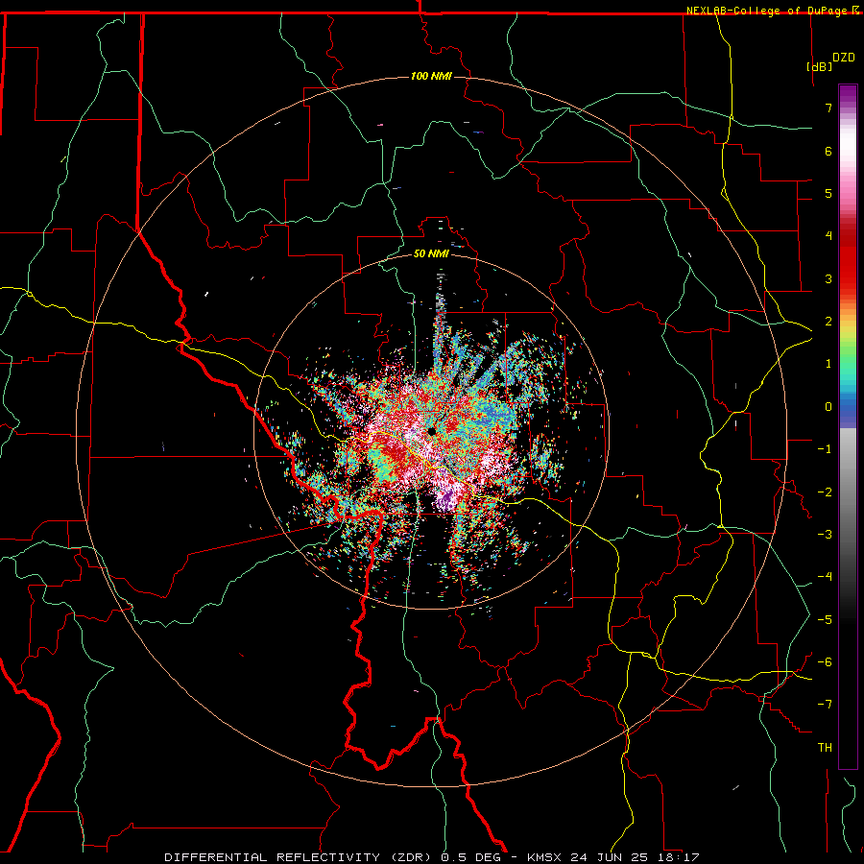Click the 0.5 DEG elevation text in caption
The height and width of the screenshot is (864, 864).
[470, 857]
